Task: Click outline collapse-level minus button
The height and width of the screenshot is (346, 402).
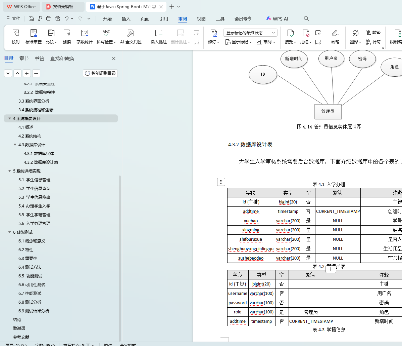Action: (x=36, y=73)
